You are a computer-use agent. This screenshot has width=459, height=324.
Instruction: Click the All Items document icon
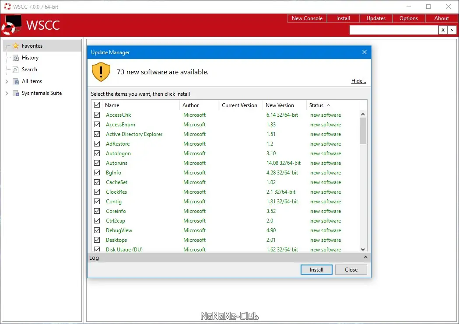point(16,81)
